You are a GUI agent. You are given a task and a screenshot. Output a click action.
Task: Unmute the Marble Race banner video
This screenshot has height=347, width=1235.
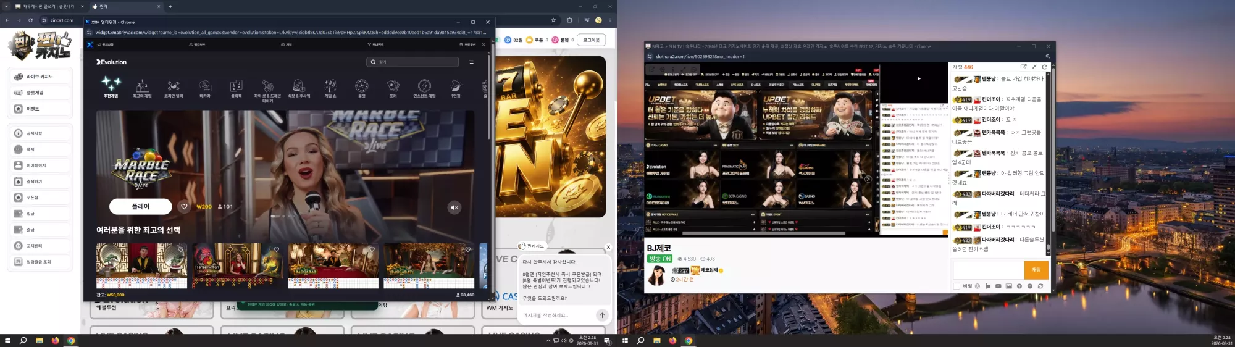pos(454,207)
